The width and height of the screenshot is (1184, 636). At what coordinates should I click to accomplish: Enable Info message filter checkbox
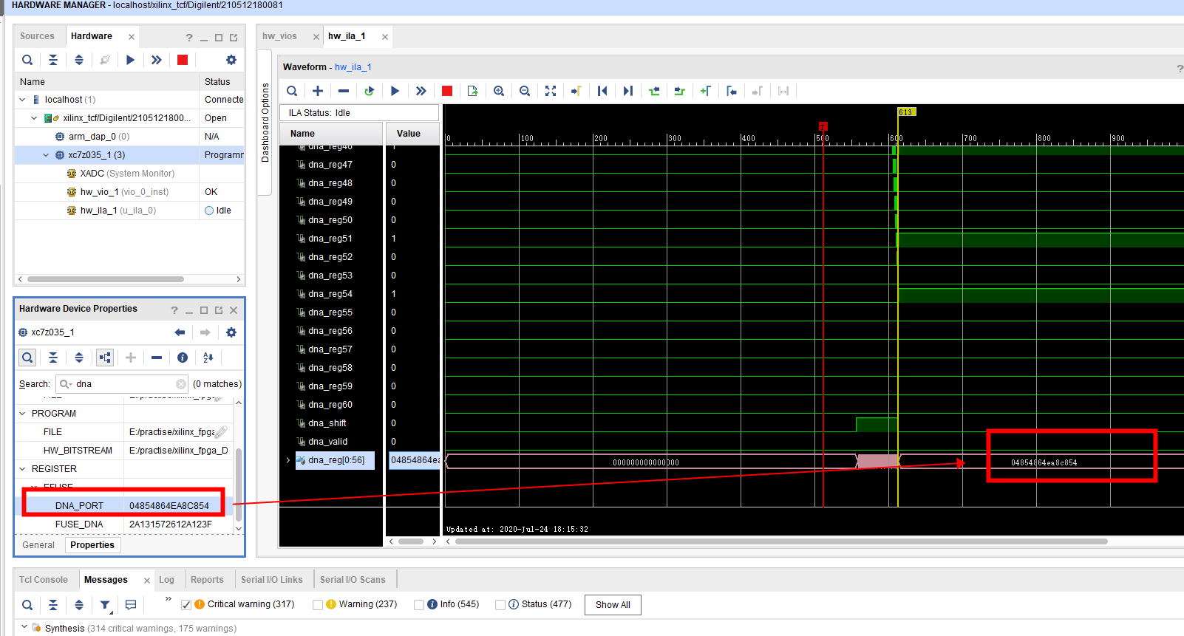point(419,605)
